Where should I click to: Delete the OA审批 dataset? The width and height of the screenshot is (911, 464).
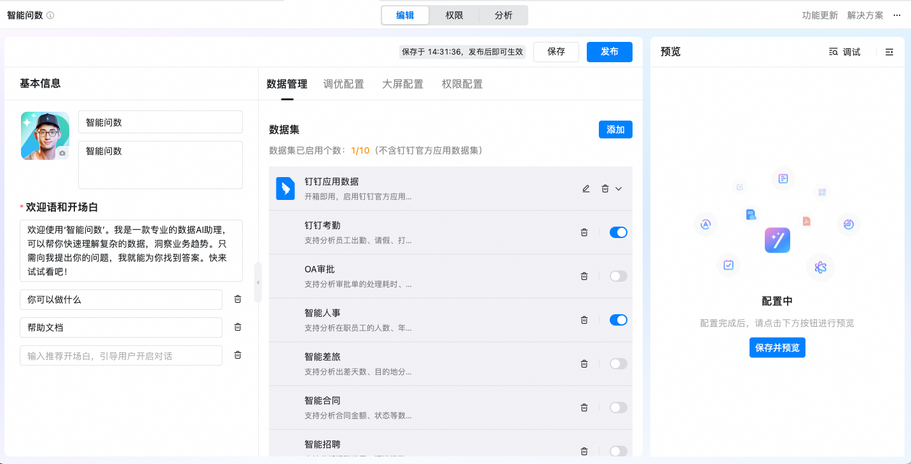point(584,276)
